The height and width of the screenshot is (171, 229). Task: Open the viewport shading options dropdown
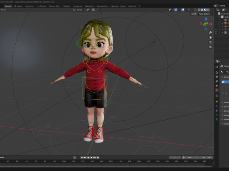tap(211, 10)
